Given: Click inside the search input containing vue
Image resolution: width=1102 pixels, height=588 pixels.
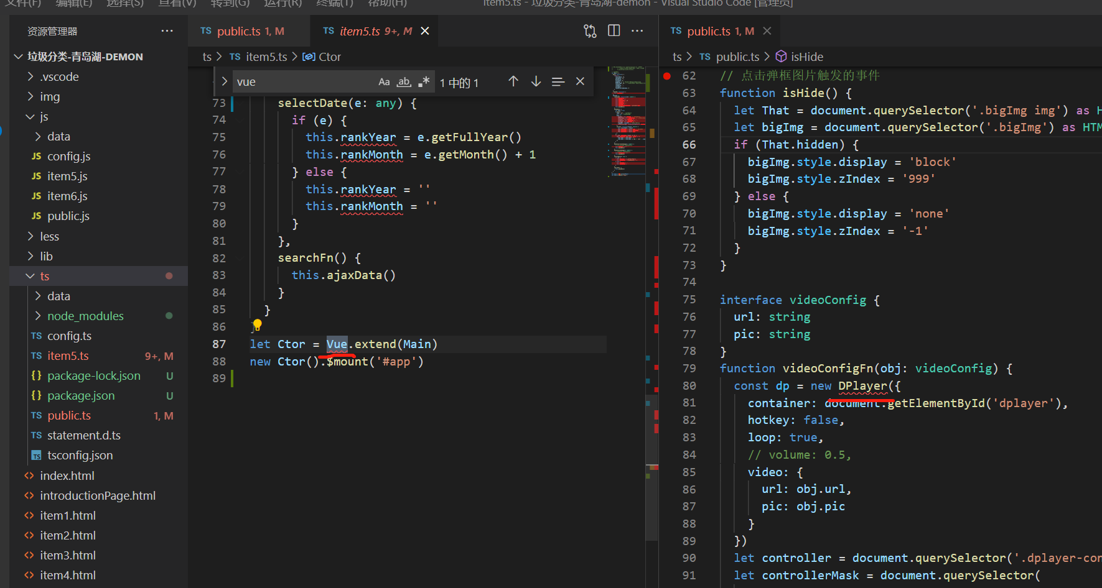Looking at the screenshot, I should point(299,81).
